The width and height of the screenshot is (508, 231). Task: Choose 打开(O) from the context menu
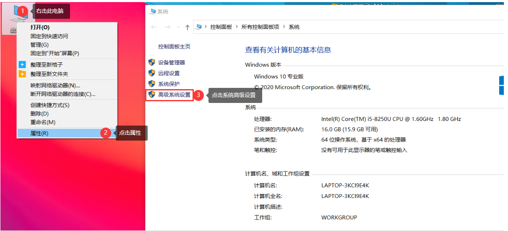(67, 27)
